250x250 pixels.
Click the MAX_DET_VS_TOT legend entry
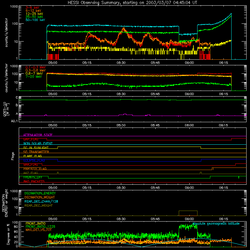pos(38,230)
